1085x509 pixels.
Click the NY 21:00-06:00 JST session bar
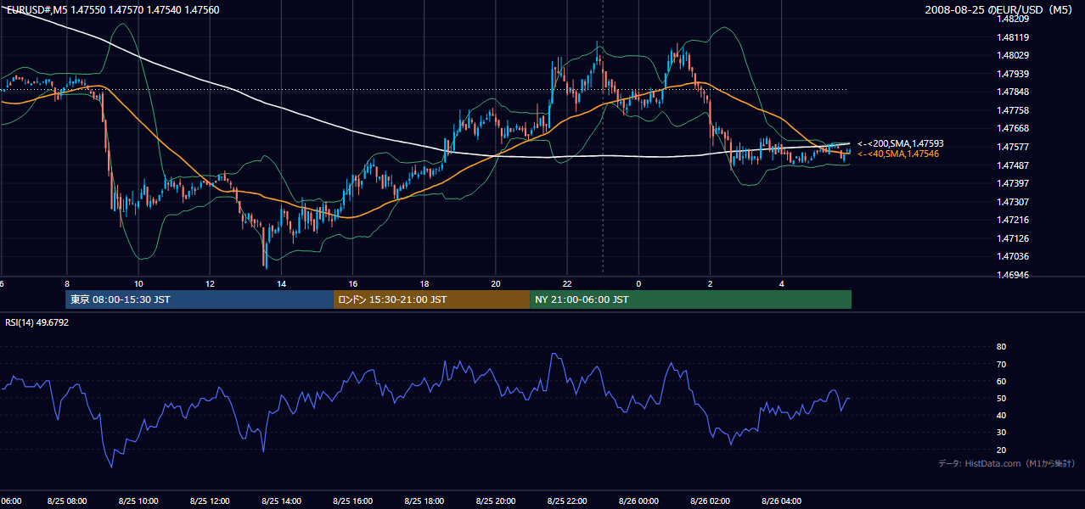pos(690,299)
